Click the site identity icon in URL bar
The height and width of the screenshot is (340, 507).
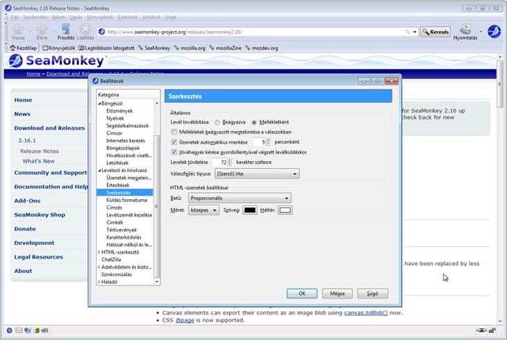[x=101, y=32]
